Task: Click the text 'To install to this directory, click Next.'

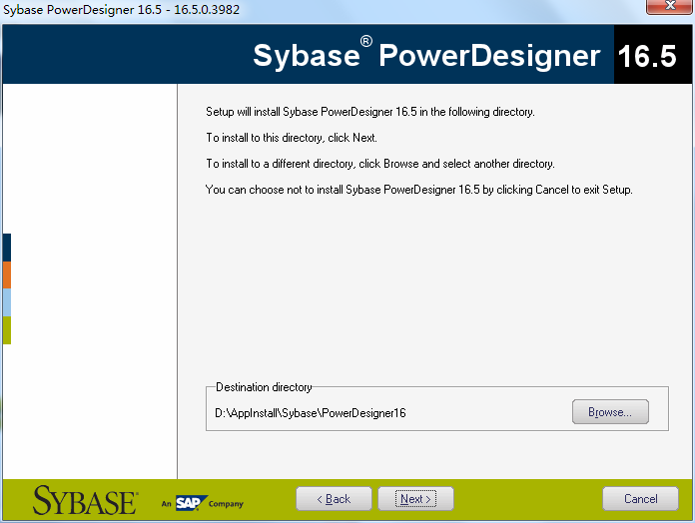Action: [292, 138]
